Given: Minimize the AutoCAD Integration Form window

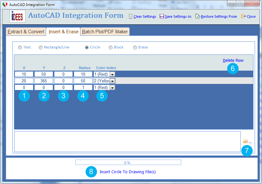Looking at the screenshot, I should (232, 3).
